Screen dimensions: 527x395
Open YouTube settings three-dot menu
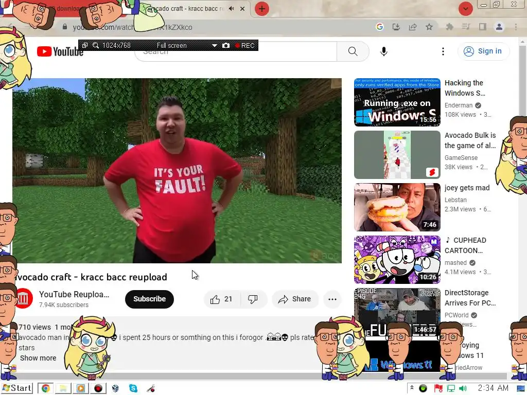[x=443, y=51]
